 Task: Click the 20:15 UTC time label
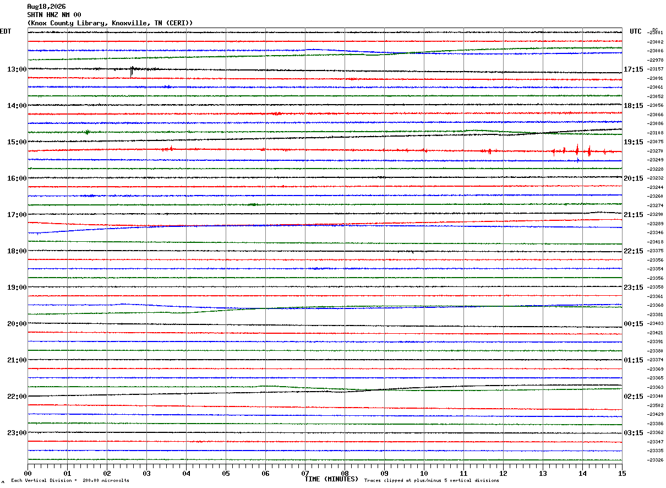coord(634,178)
